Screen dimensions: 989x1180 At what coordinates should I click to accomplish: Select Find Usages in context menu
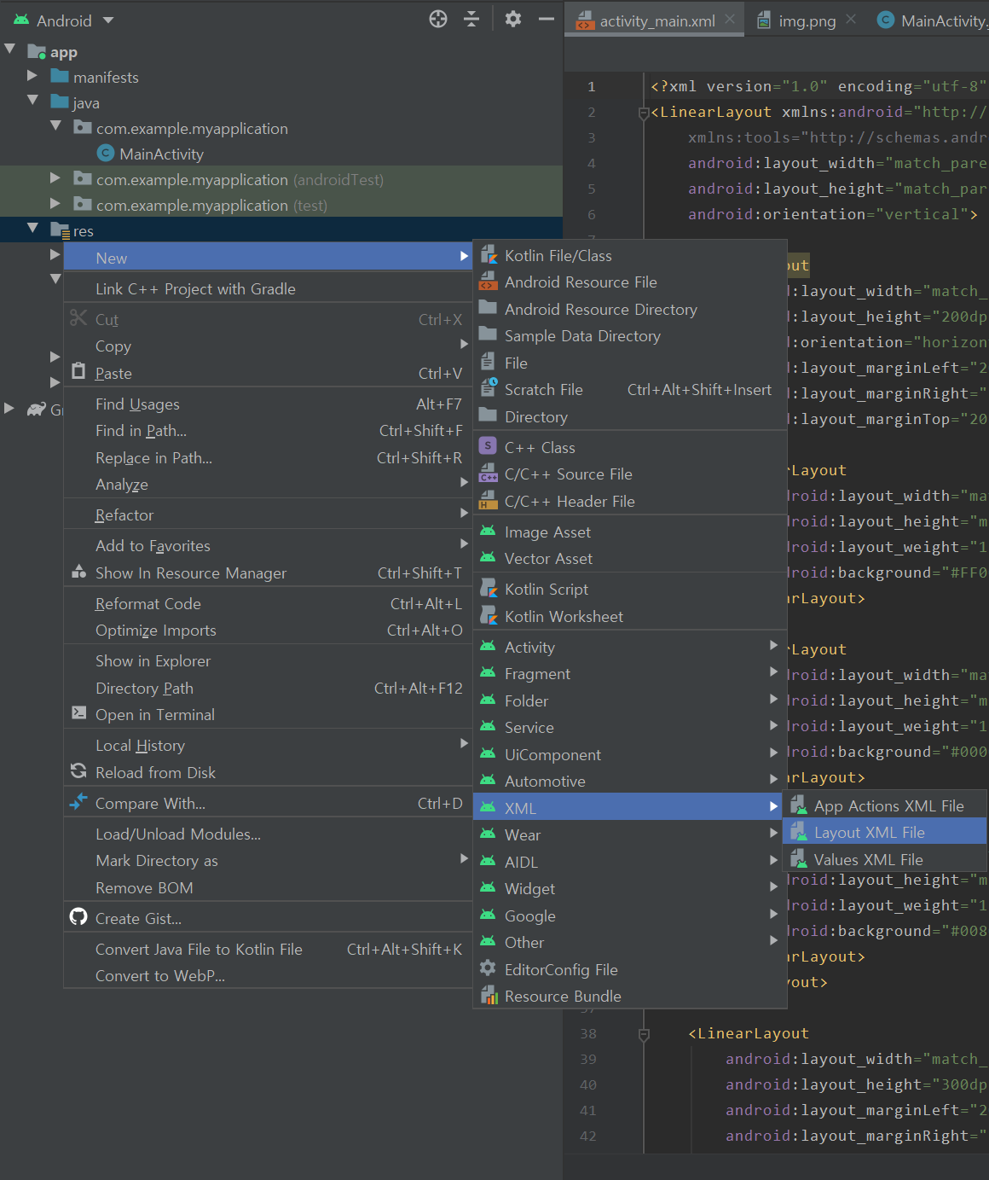268,404
